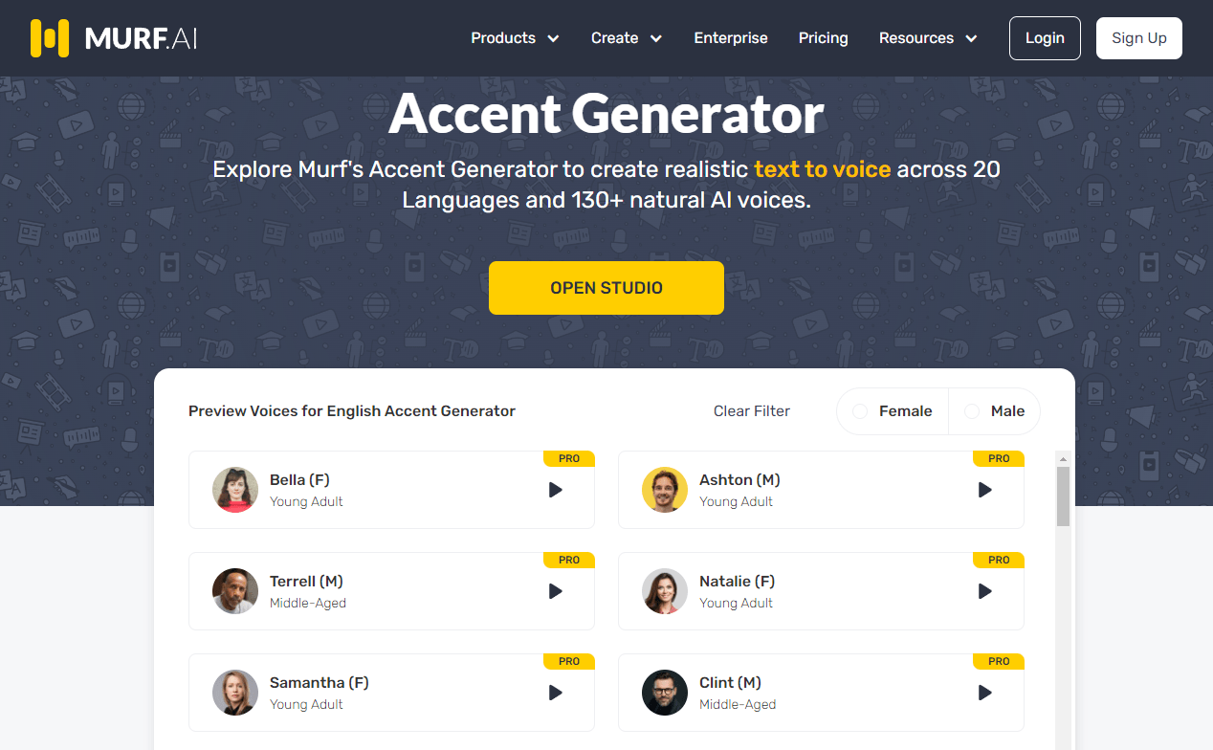Play Terrell's voice preview
Screen dimensions: 1213x750
pos(555,591)
